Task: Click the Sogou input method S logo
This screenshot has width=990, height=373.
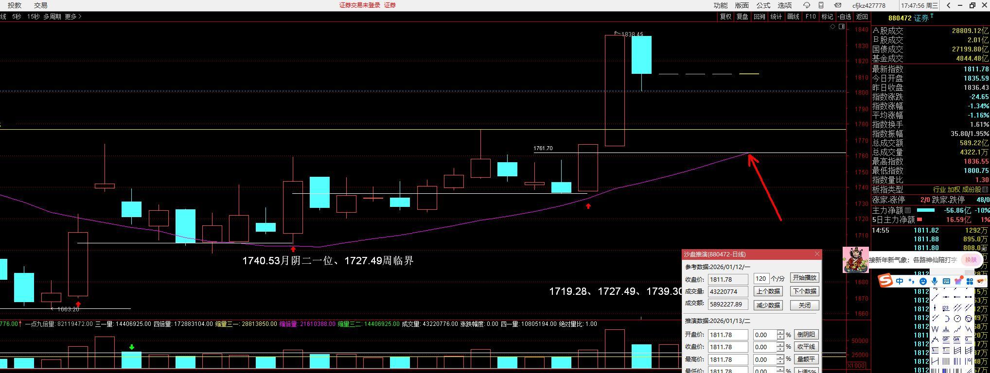Action: (x=885, y=281)
